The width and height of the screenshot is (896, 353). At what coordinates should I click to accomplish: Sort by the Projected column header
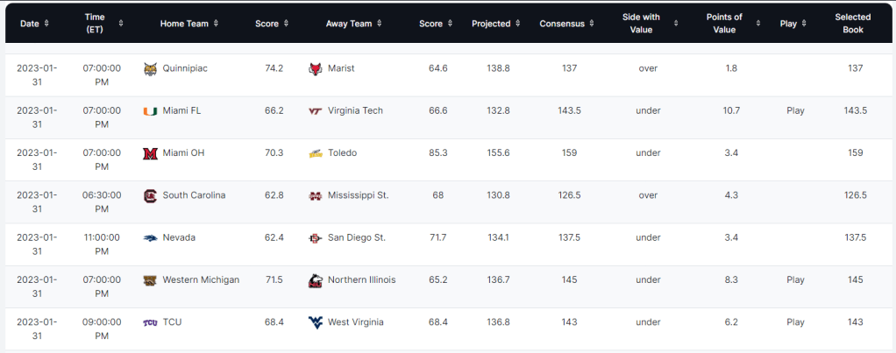coord(496,24)
